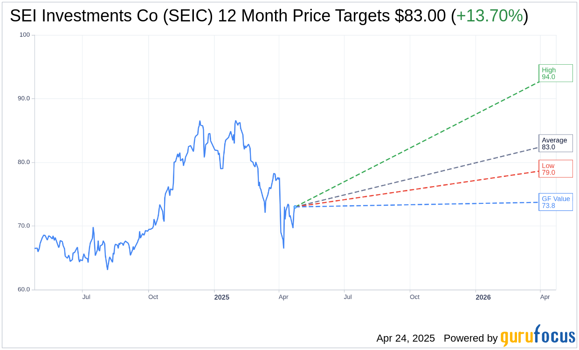Image resolution: width=579 pixels, height=350 pixels.
Task: Click the gurufocus logo
Action: (x=538, y=337)
